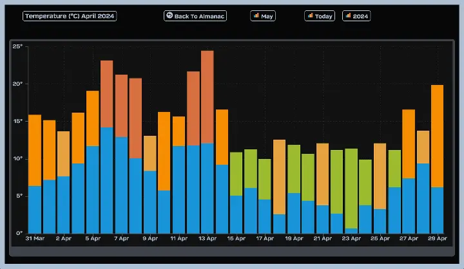Click the red high-temperature segment for 13 Apr
This screenshot has height=269, width=464.
[207, 97]
